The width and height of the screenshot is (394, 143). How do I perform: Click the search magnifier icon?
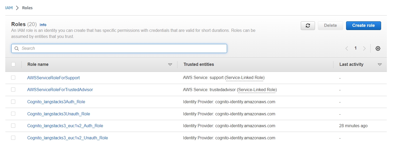click(17, 48)
